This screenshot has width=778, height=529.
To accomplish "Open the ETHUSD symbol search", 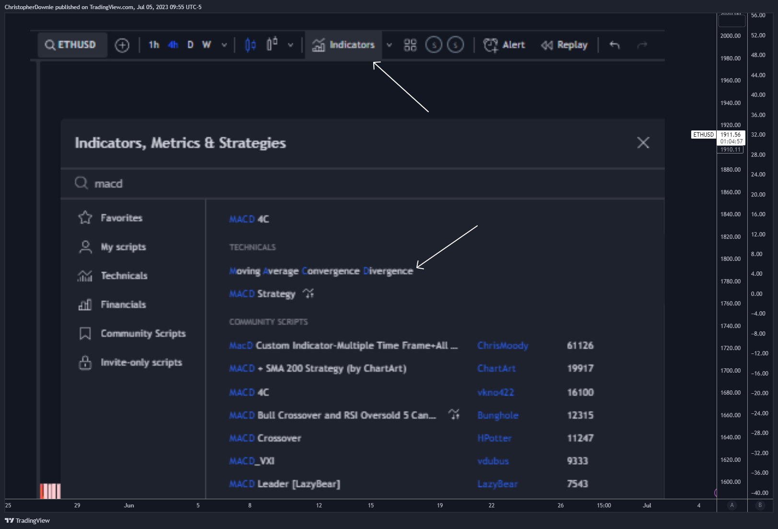I will pos(72,45).
